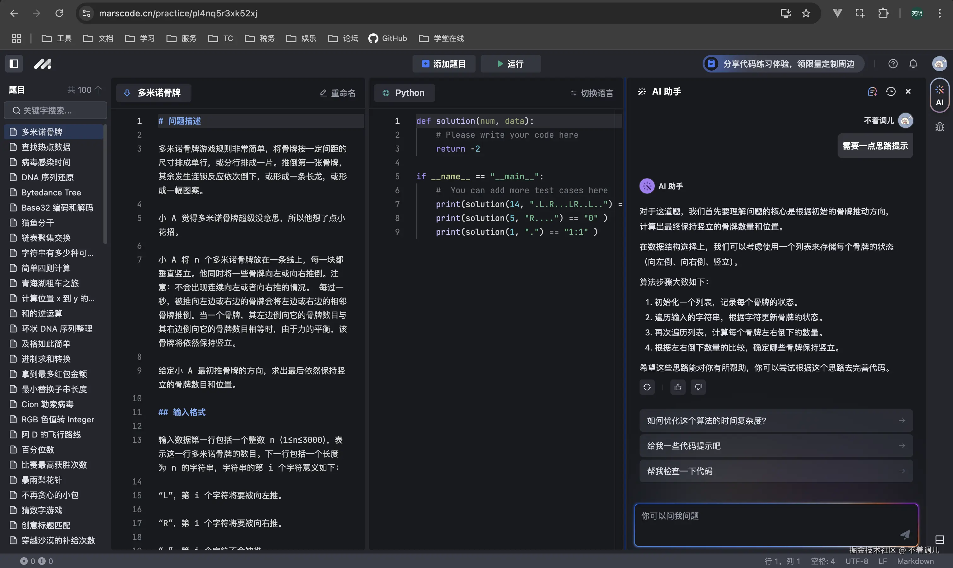The width and height of the screenshot is (953, 568).
Task: Click the MarsCode logo
Action: [x=43, y=64]
